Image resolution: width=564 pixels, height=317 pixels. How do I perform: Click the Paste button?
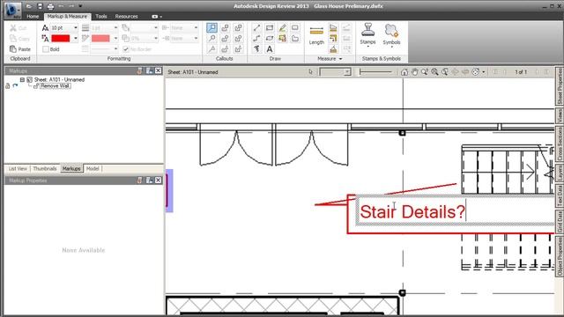tap(20, 49)
